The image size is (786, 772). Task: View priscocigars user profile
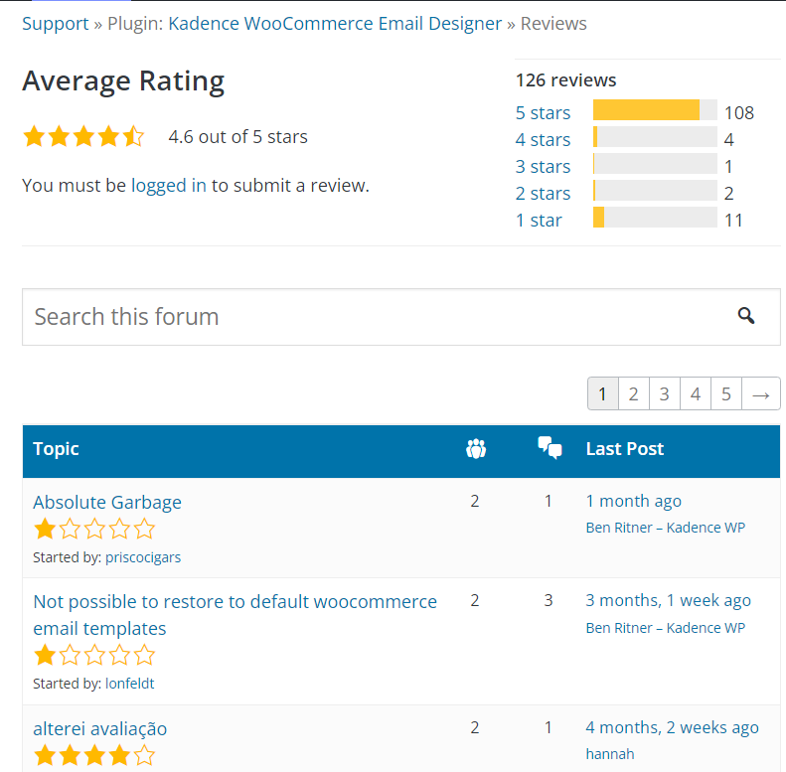143,557
